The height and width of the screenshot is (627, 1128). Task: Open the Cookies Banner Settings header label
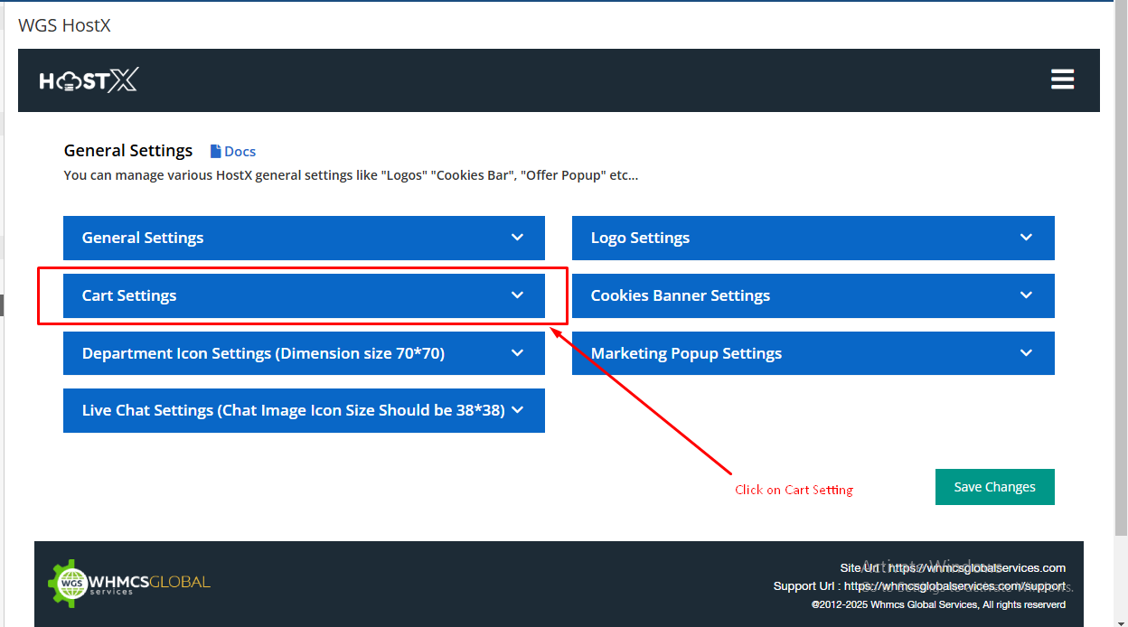click(x=680, y=295)
